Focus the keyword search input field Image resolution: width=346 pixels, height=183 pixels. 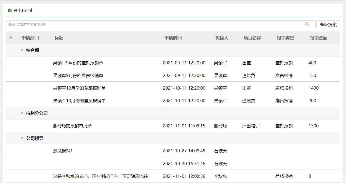pos(153,24)
